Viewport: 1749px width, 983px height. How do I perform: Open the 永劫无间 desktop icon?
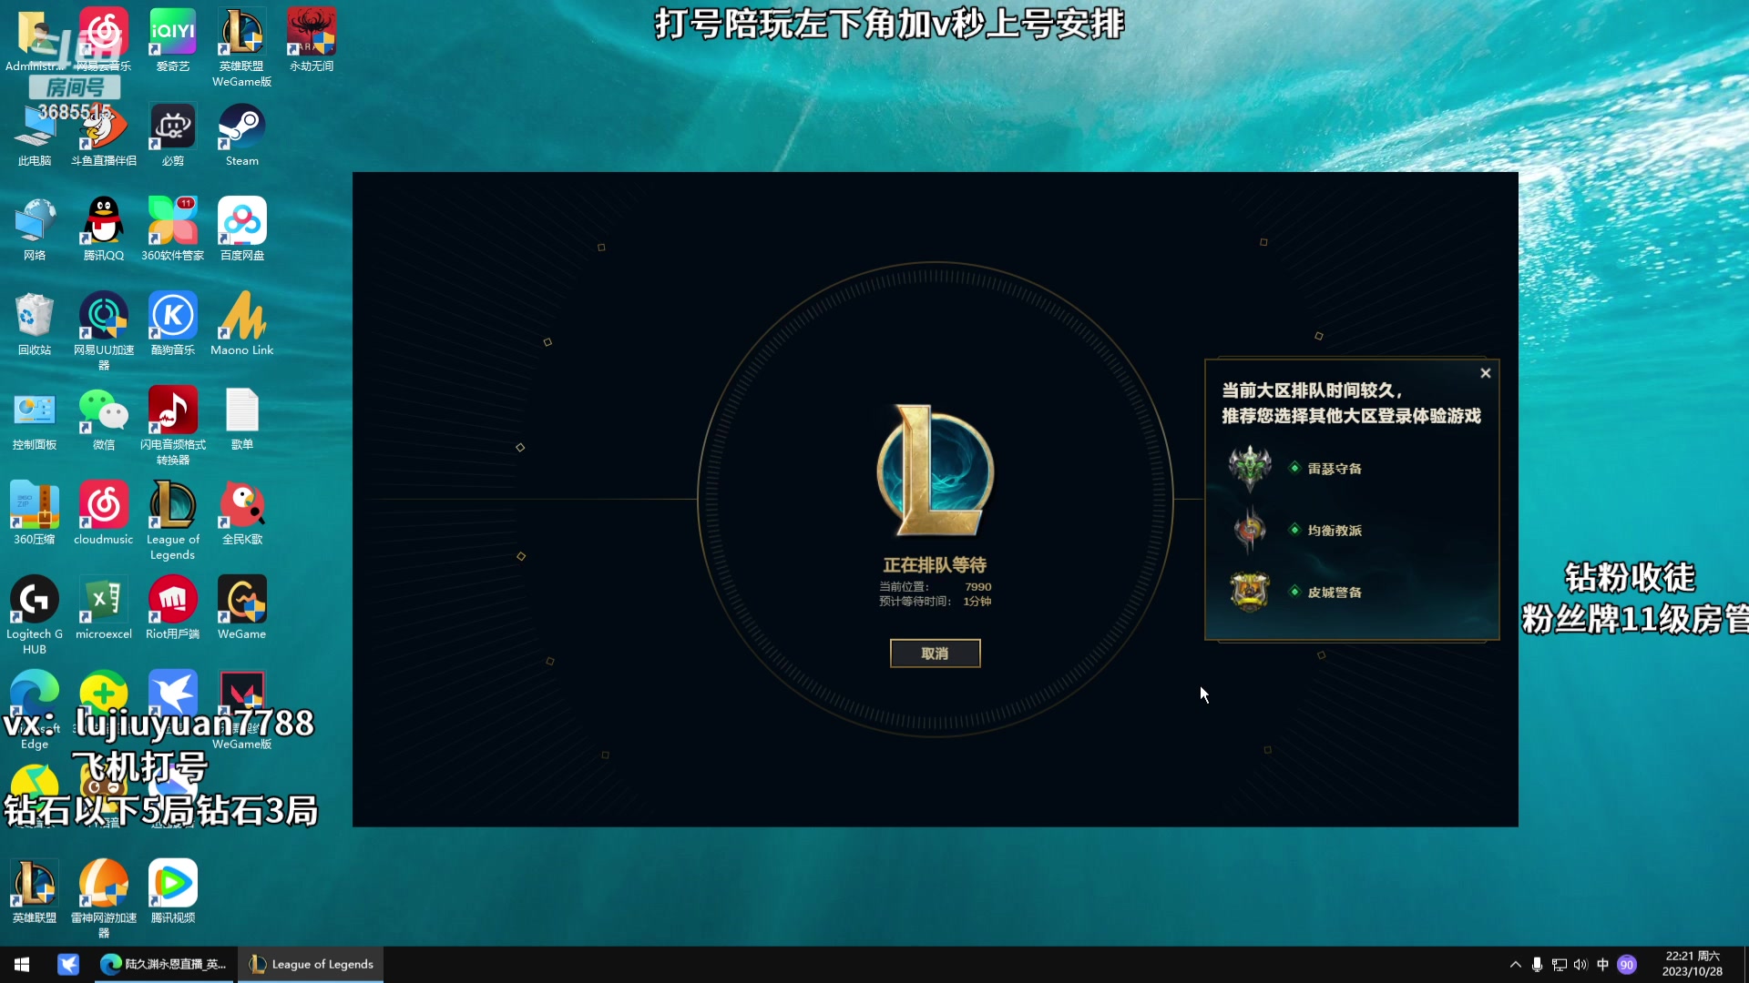(312, 41)
